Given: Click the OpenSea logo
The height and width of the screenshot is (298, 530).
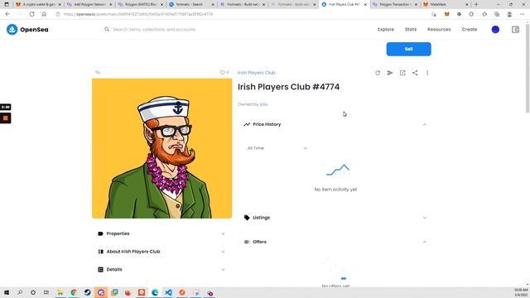Looking at the screenshot, I should [x=27, y=30].
